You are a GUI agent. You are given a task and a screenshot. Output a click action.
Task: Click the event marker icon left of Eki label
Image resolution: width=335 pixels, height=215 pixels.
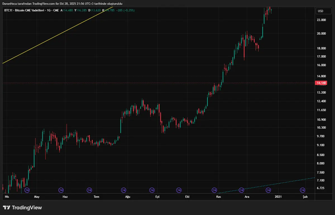tap(178, 190)
